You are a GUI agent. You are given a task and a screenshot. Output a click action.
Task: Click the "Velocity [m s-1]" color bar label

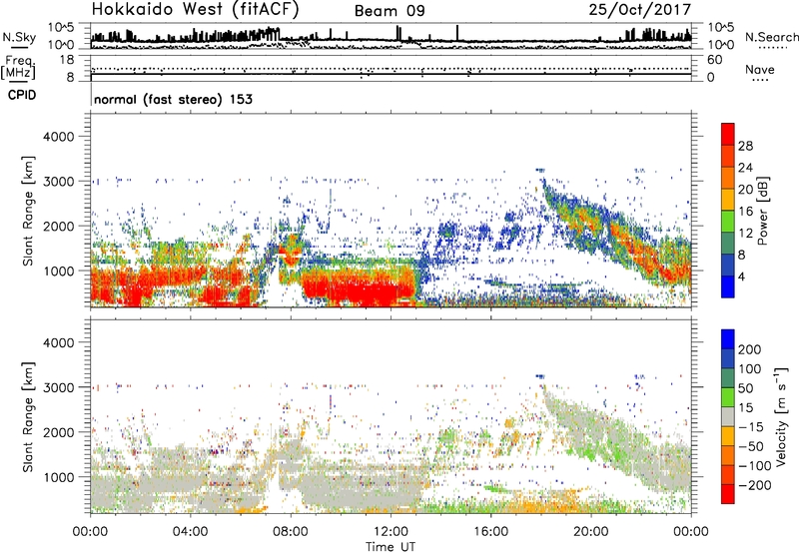coord(781,416)
